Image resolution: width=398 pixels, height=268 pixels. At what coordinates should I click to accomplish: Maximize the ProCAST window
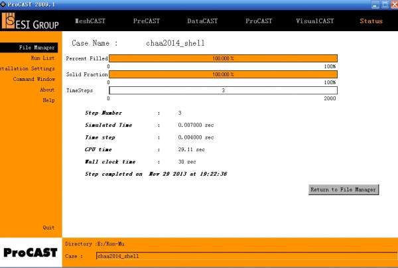pos(385,5)
